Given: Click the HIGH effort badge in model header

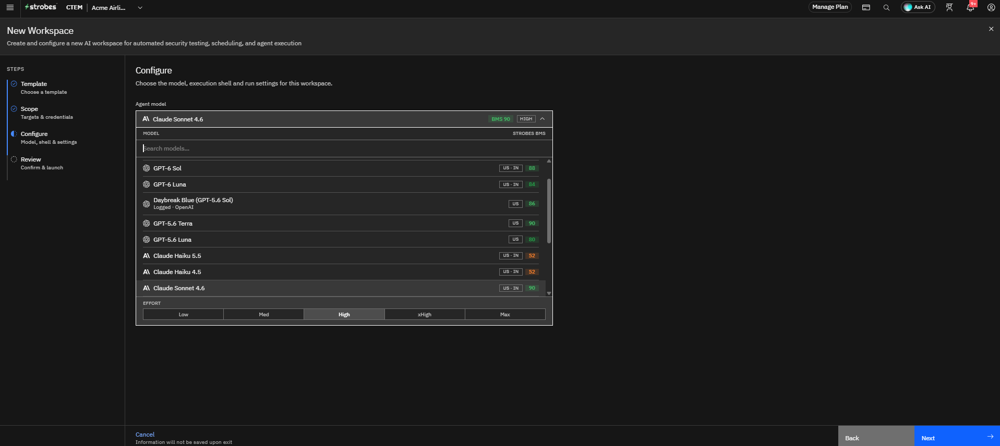Looking at the screenshot, I should [526, 119].
